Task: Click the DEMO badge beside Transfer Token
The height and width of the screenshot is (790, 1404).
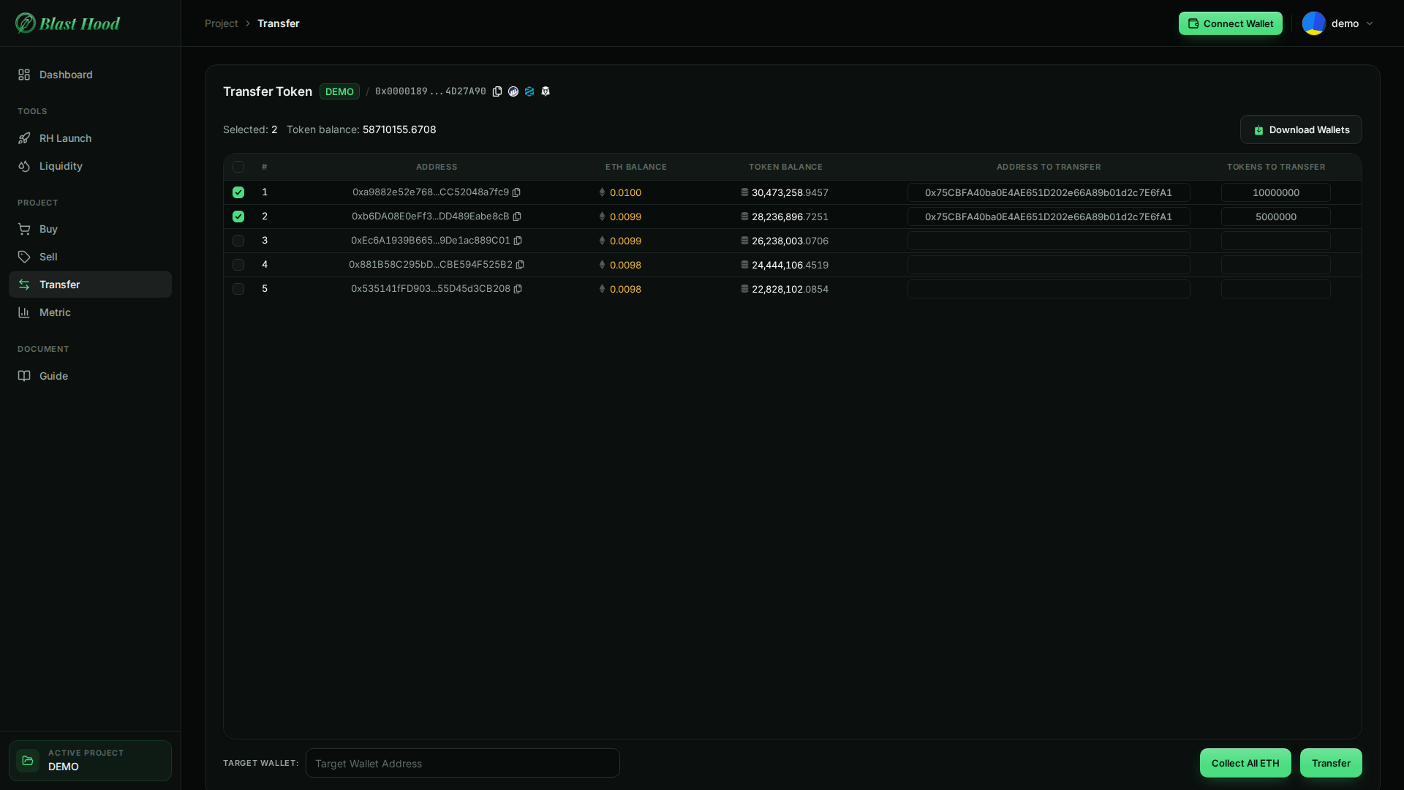Action: coord(339,91)
